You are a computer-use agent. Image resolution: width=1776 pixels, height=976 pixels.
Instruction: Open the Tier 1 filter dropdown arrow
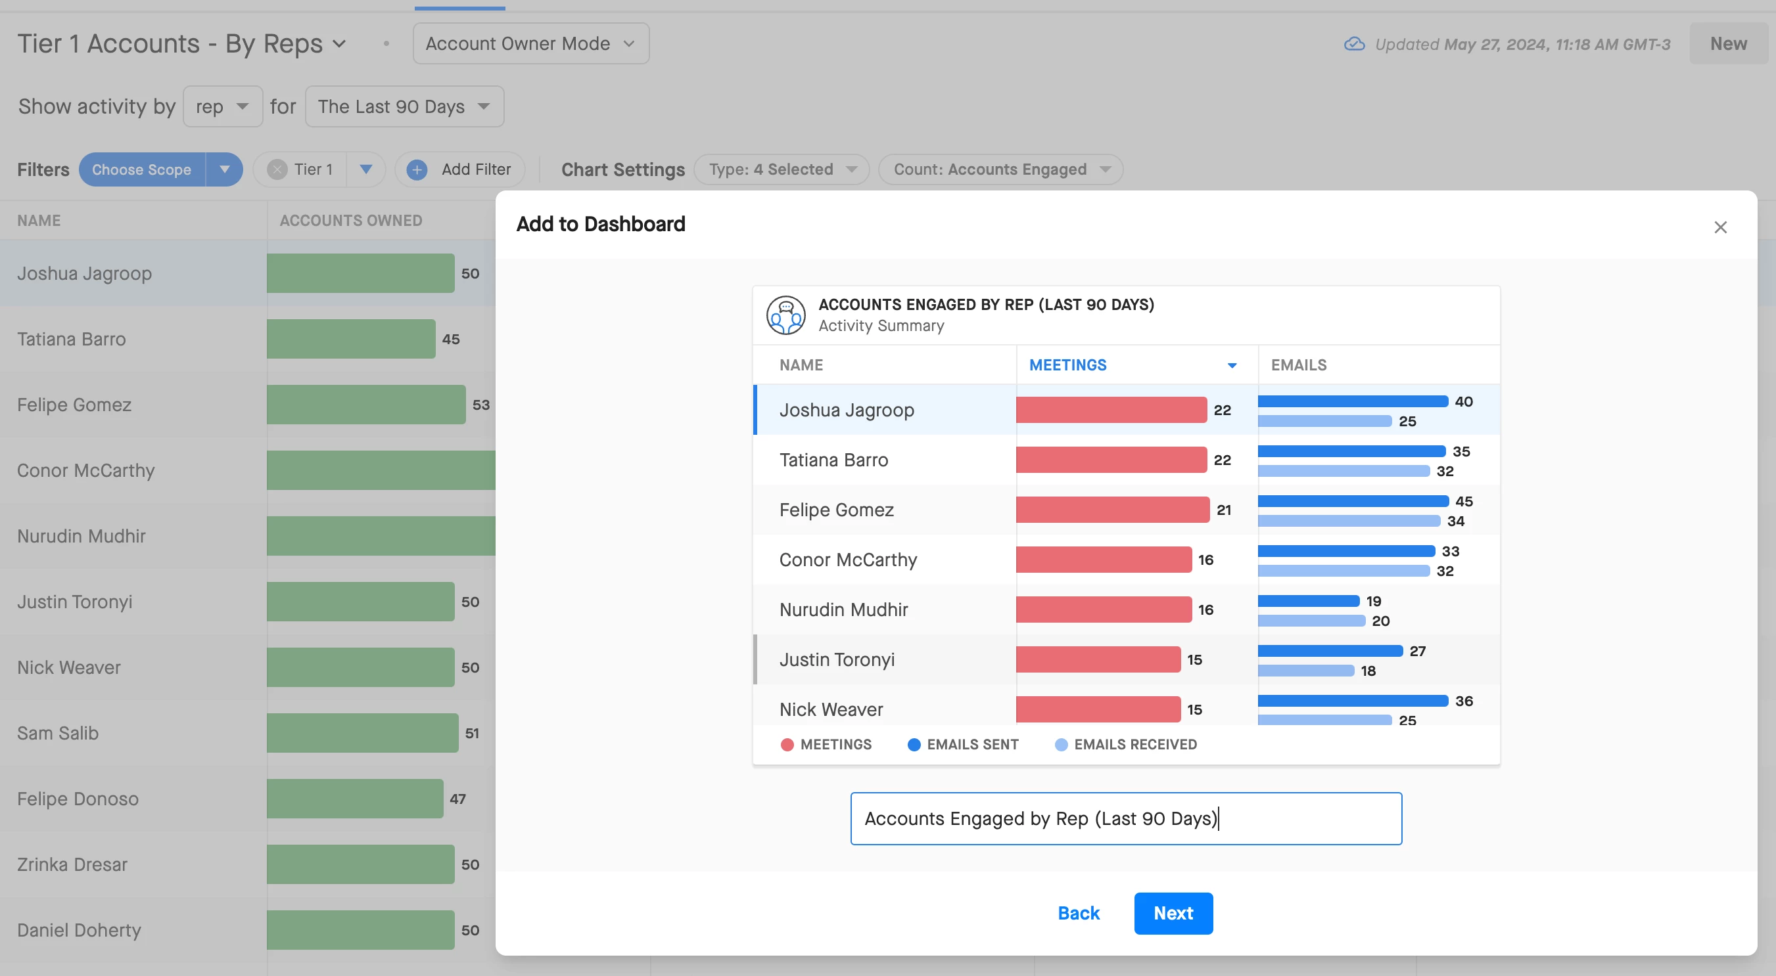point(366,169)
